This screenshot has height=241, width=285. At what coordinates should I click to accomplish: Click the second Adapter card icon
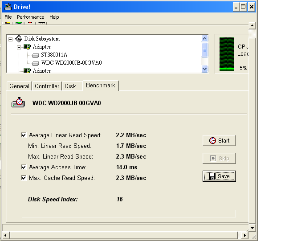pyautogui.click(x=27, y=70)
